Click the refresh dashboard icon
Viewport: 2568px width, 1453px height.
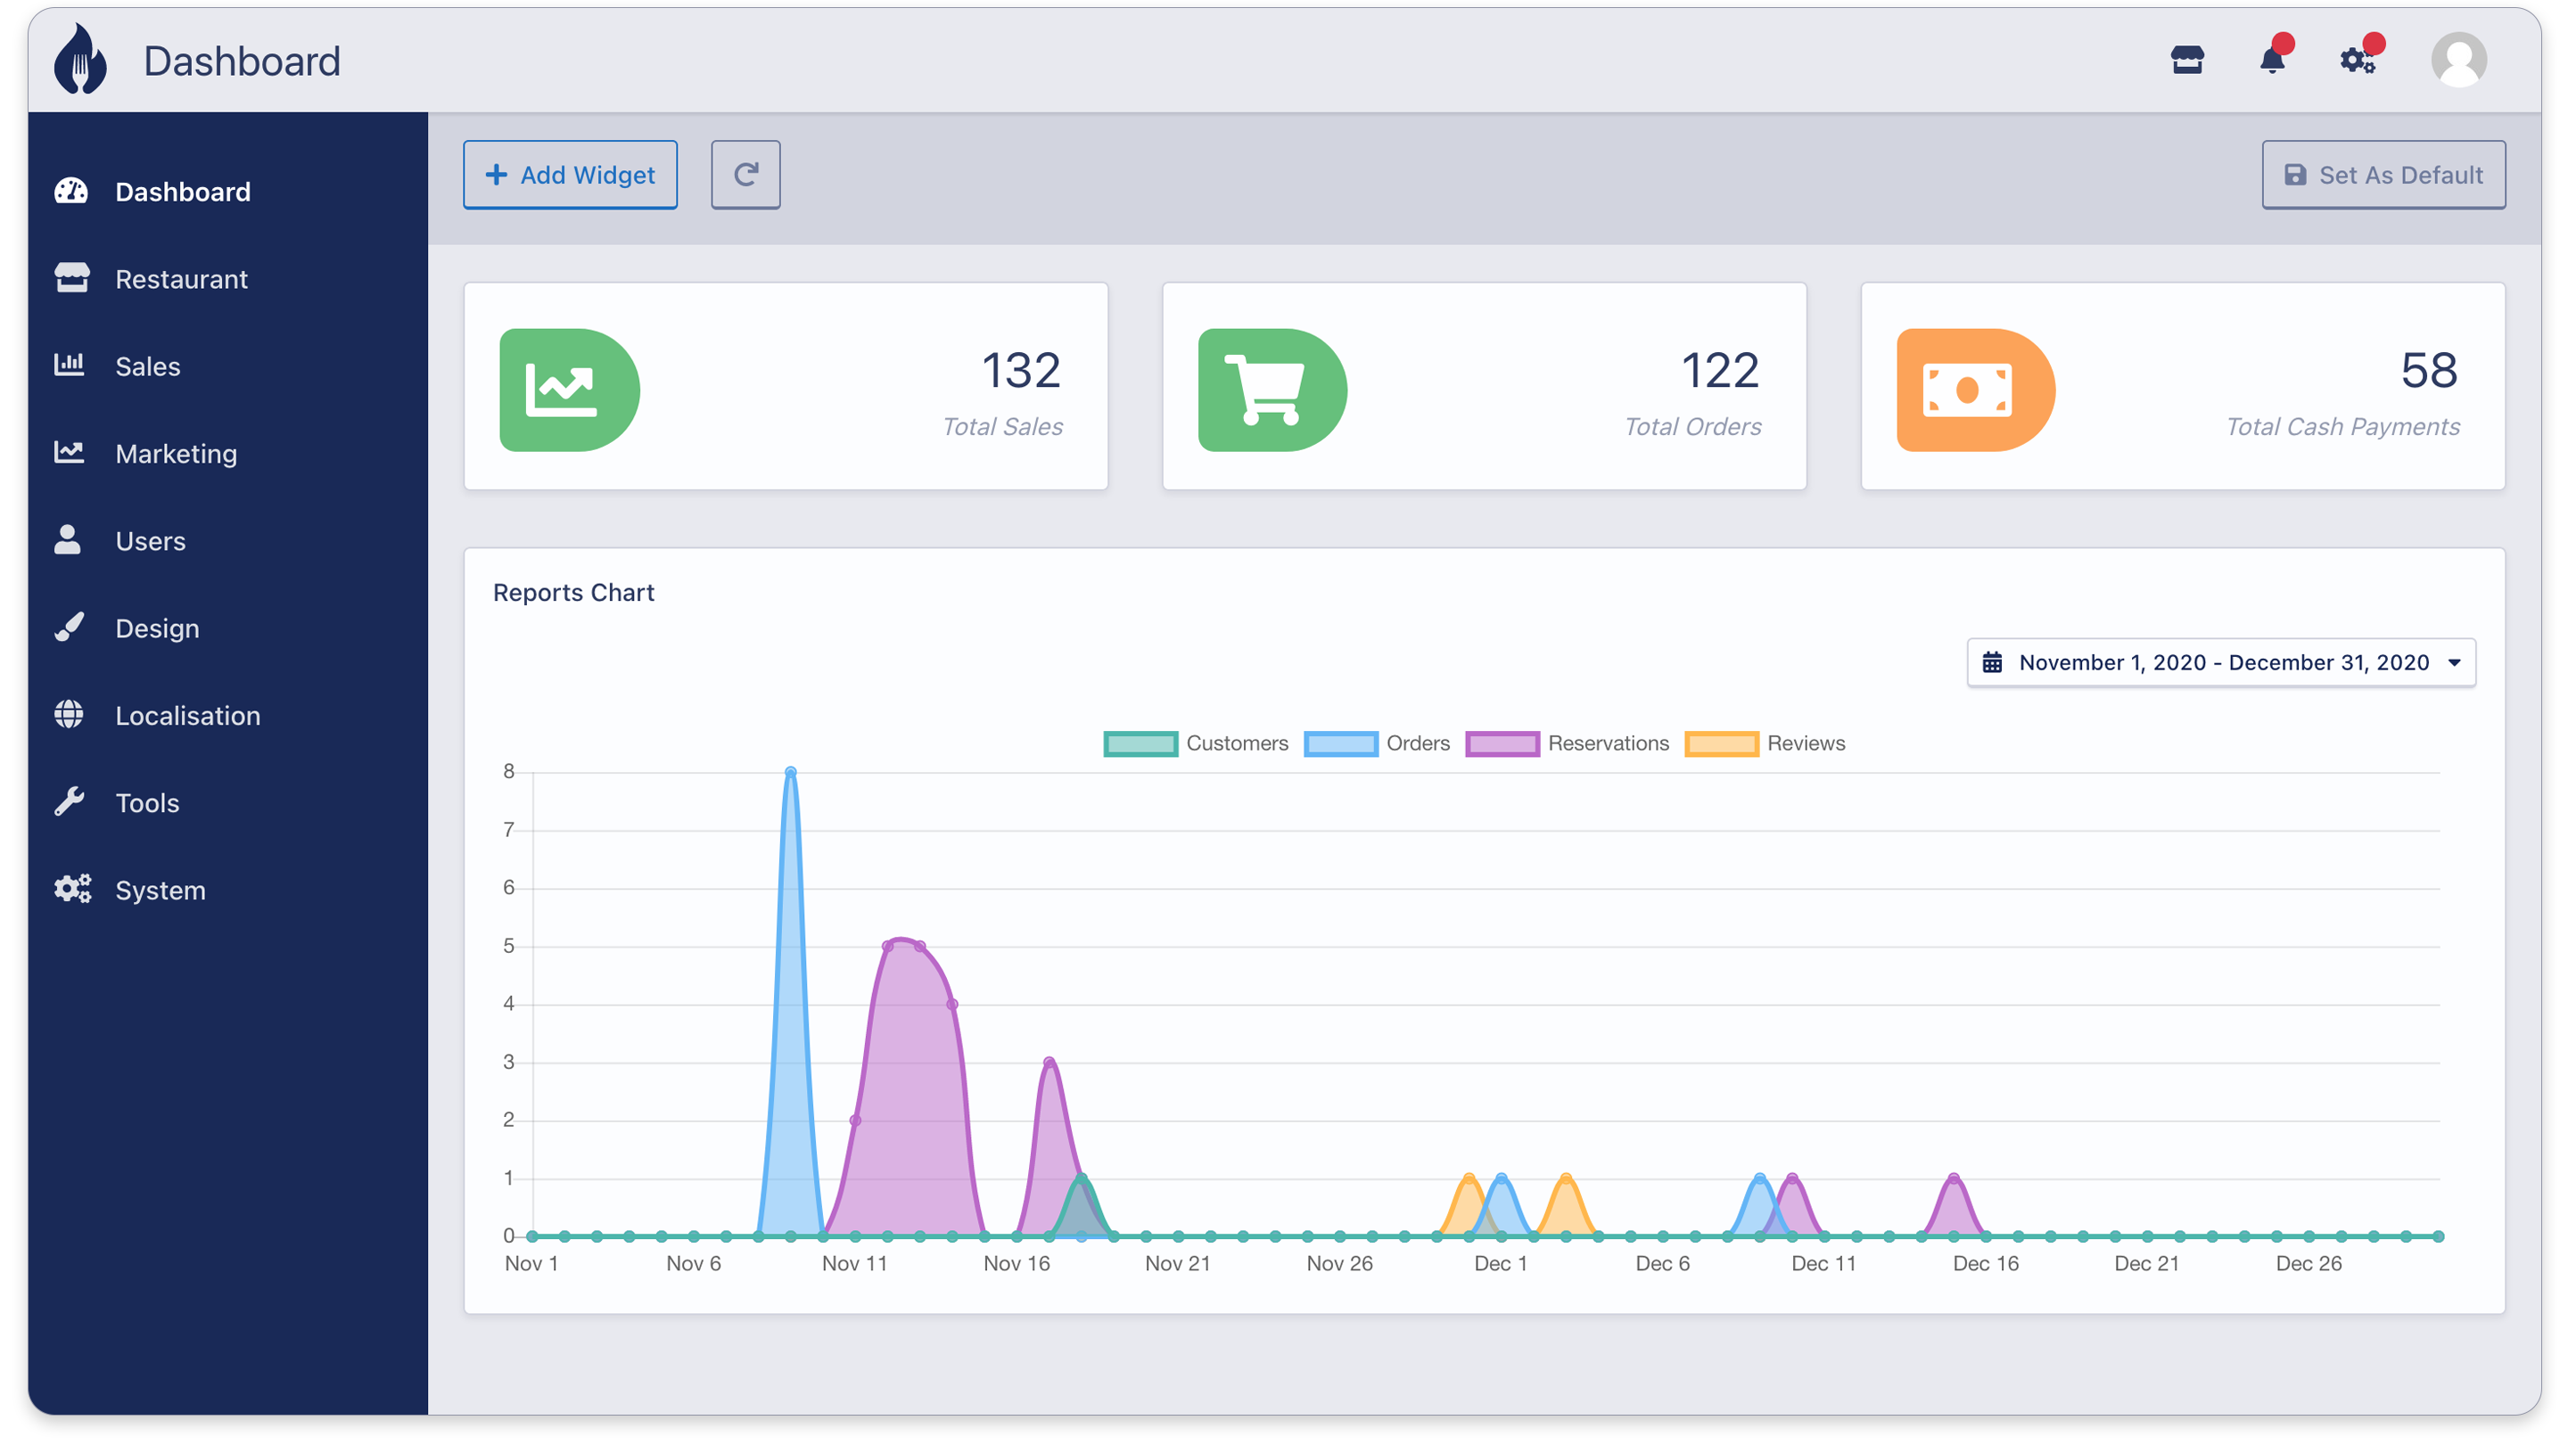(745, 175)
